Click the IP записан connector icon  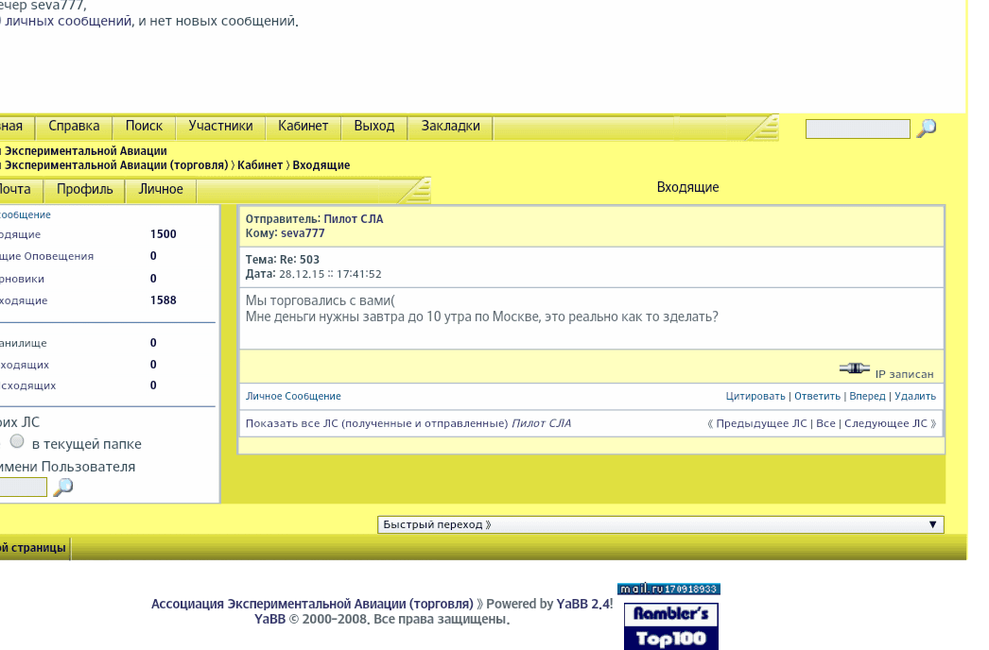(854, 368)
